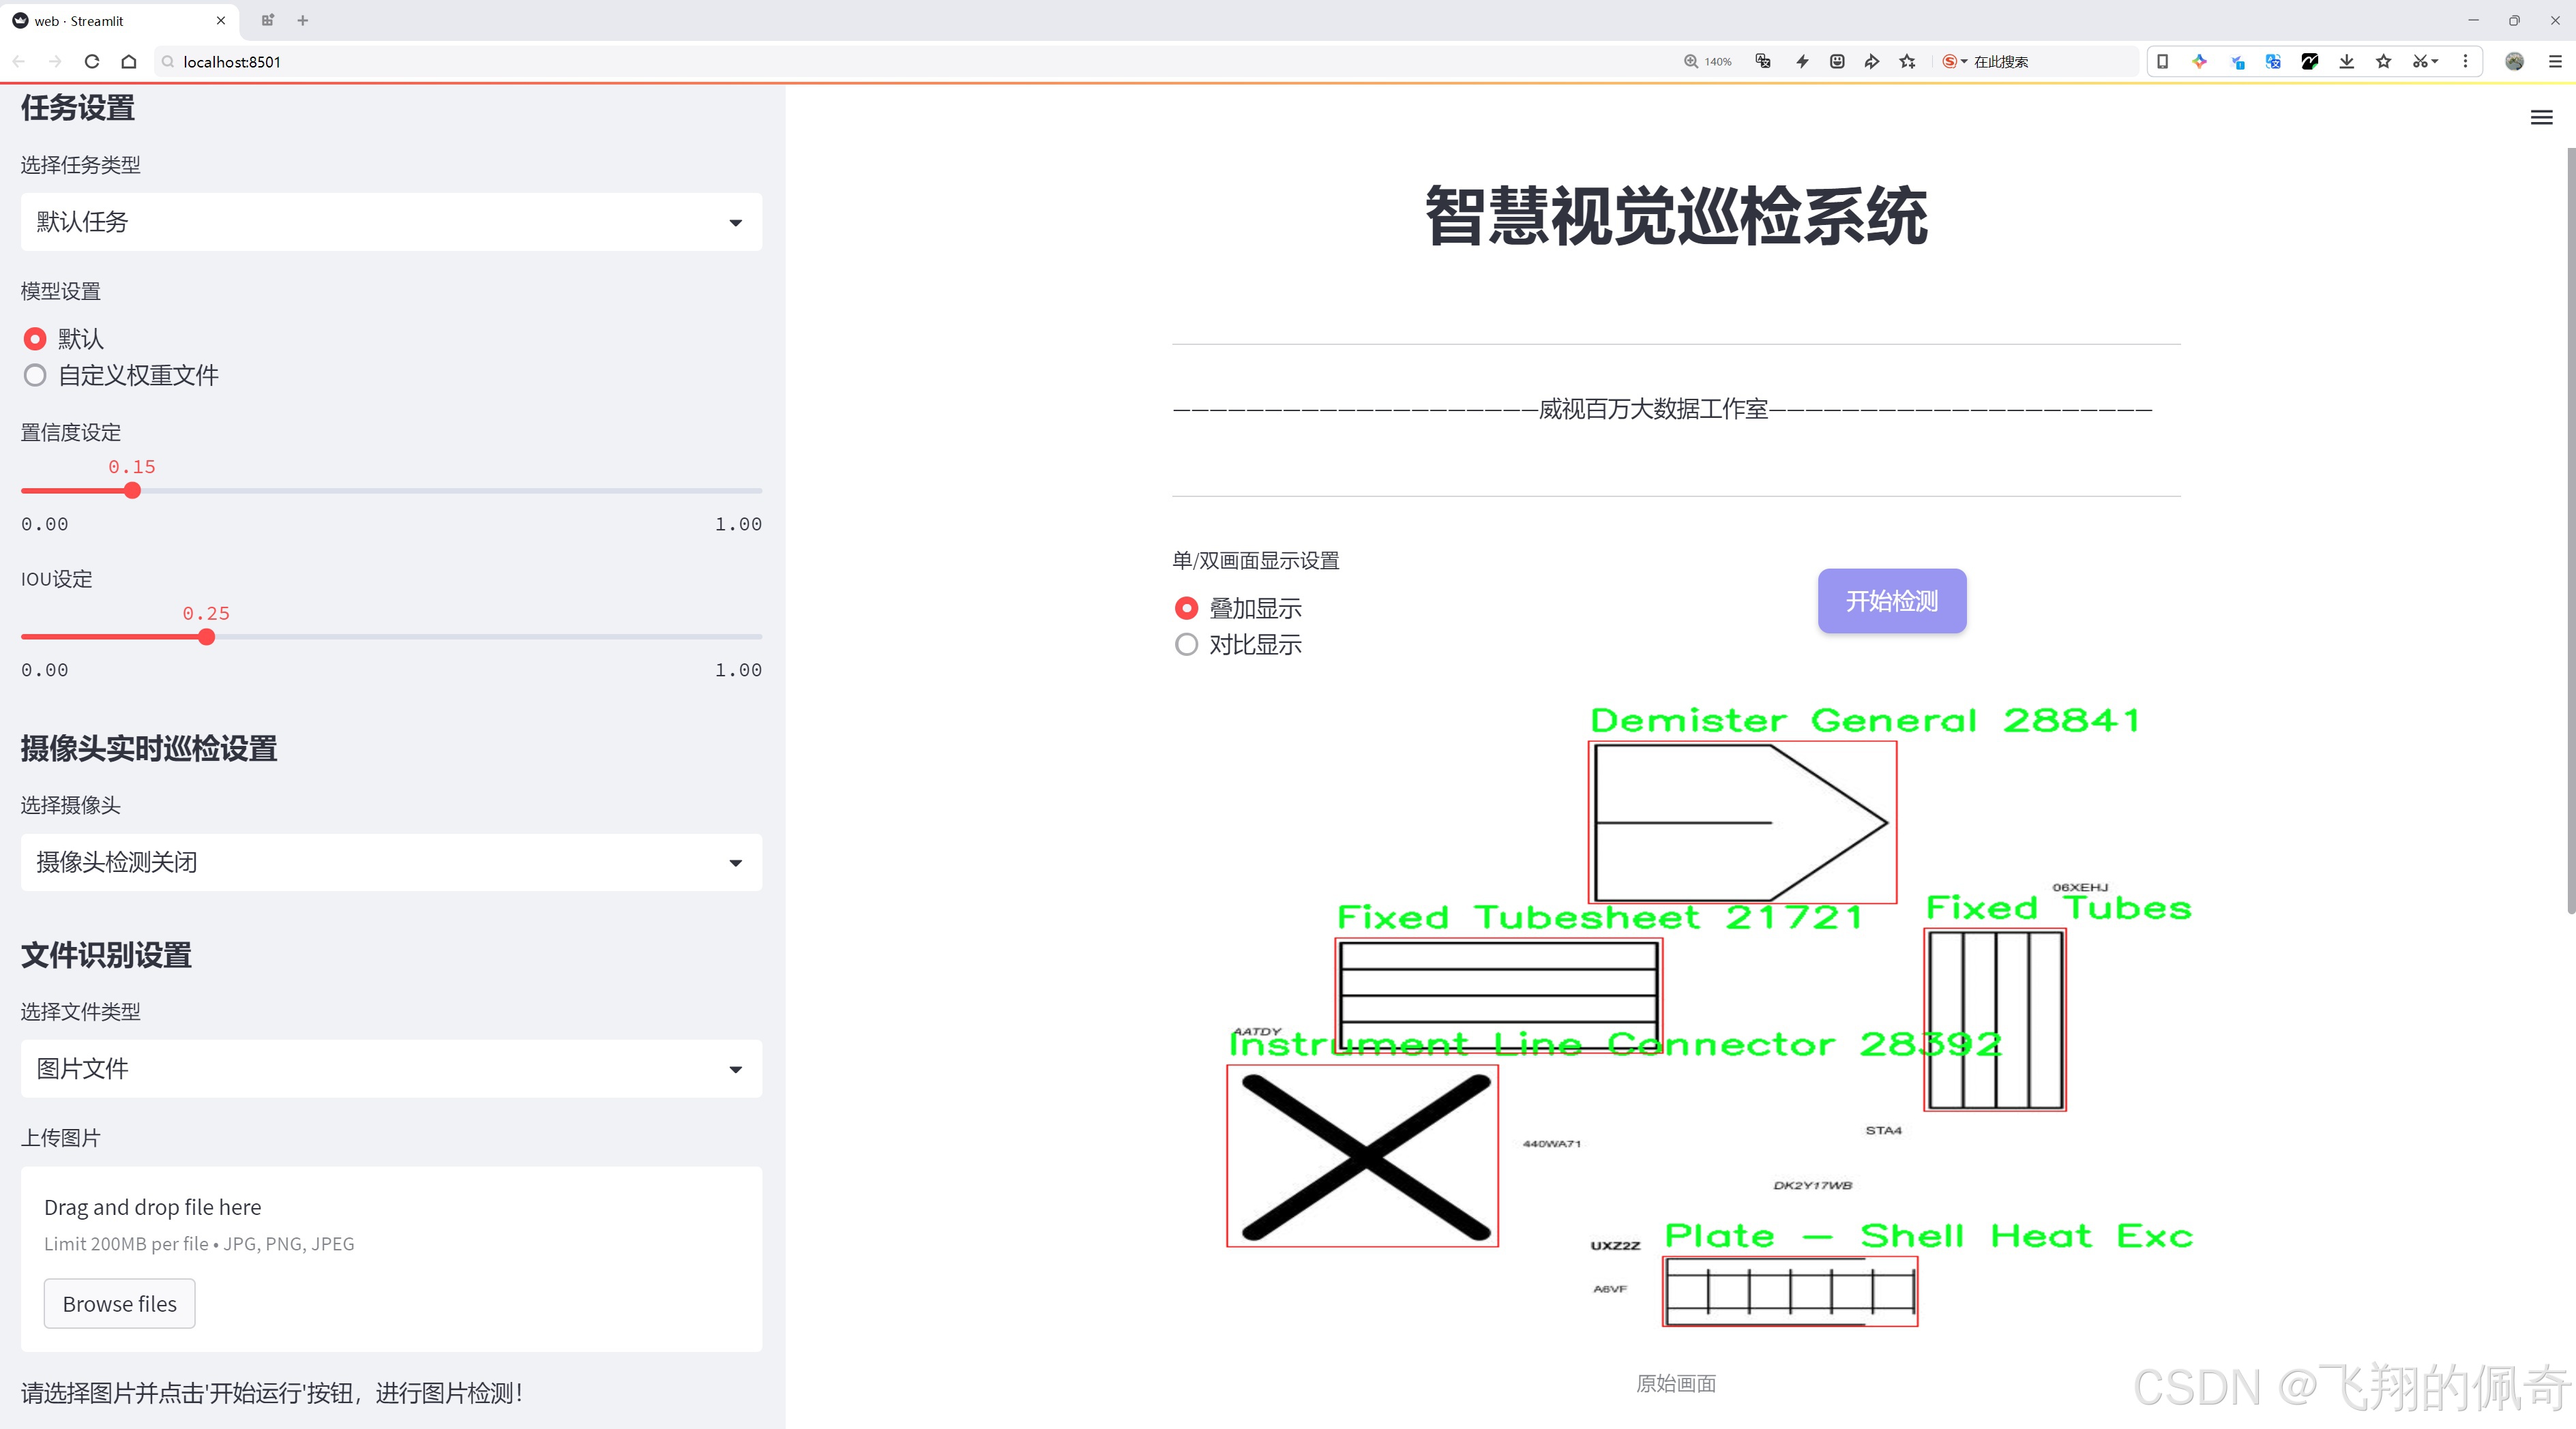Screen dimensions: 2576x1429
Task: Select the 自定义权重文件 model option
Action: 35,375
